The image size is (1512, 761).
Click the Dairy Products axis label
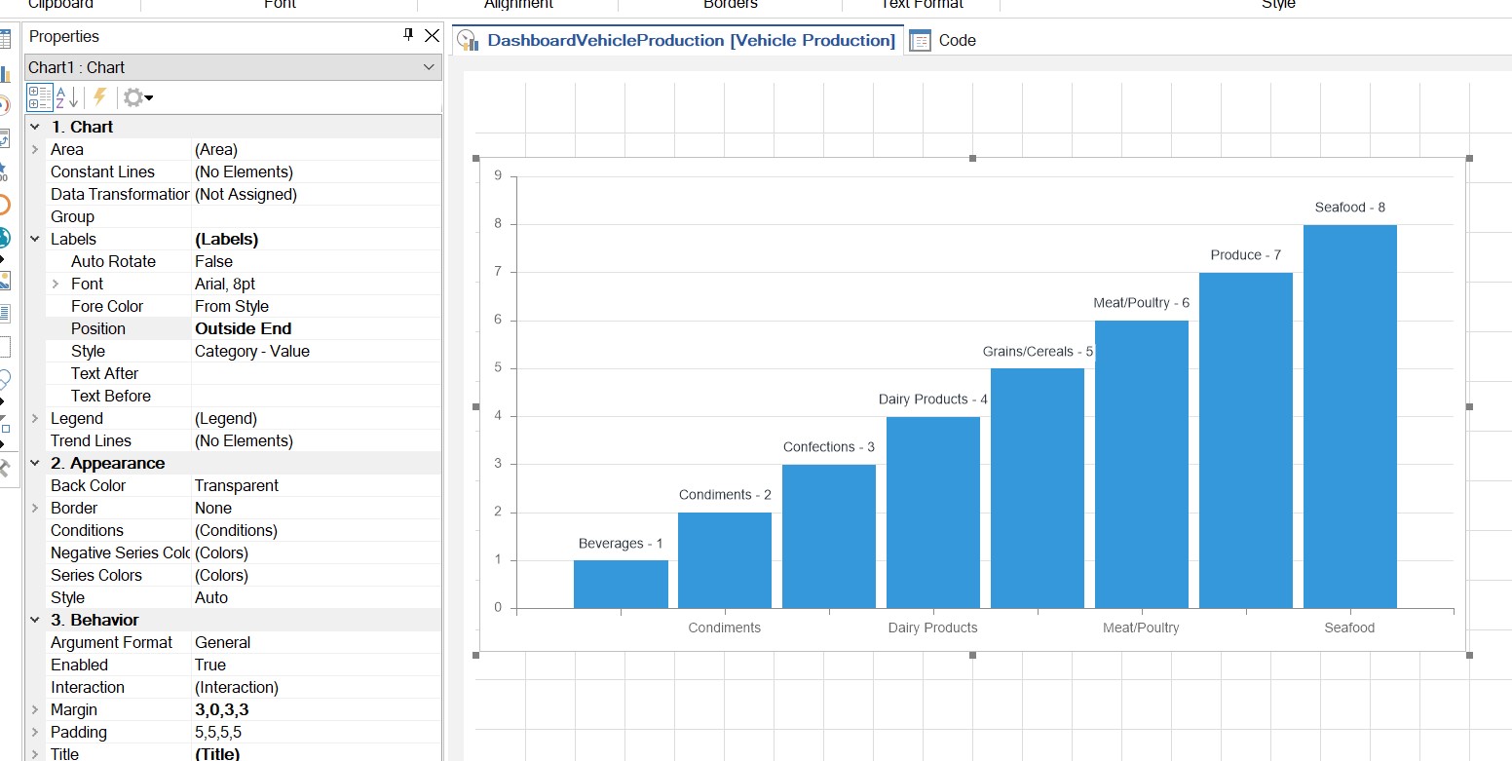point(932,628)
